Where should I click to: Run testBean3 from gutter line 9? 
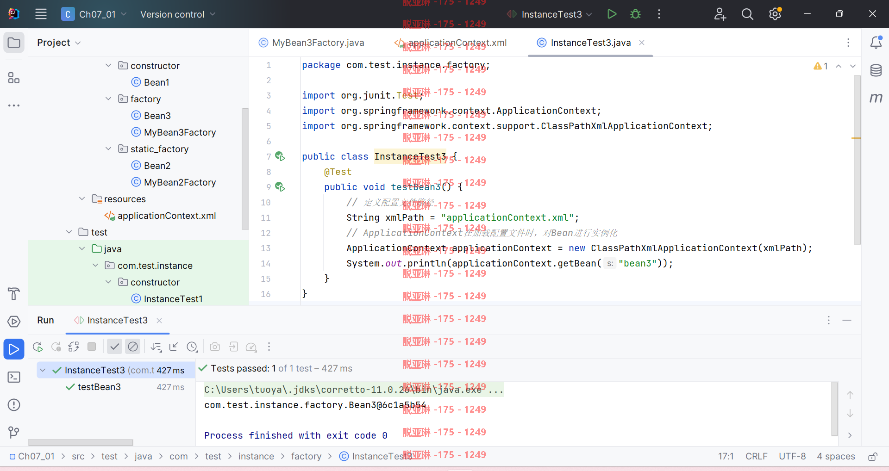pos(280,187)
